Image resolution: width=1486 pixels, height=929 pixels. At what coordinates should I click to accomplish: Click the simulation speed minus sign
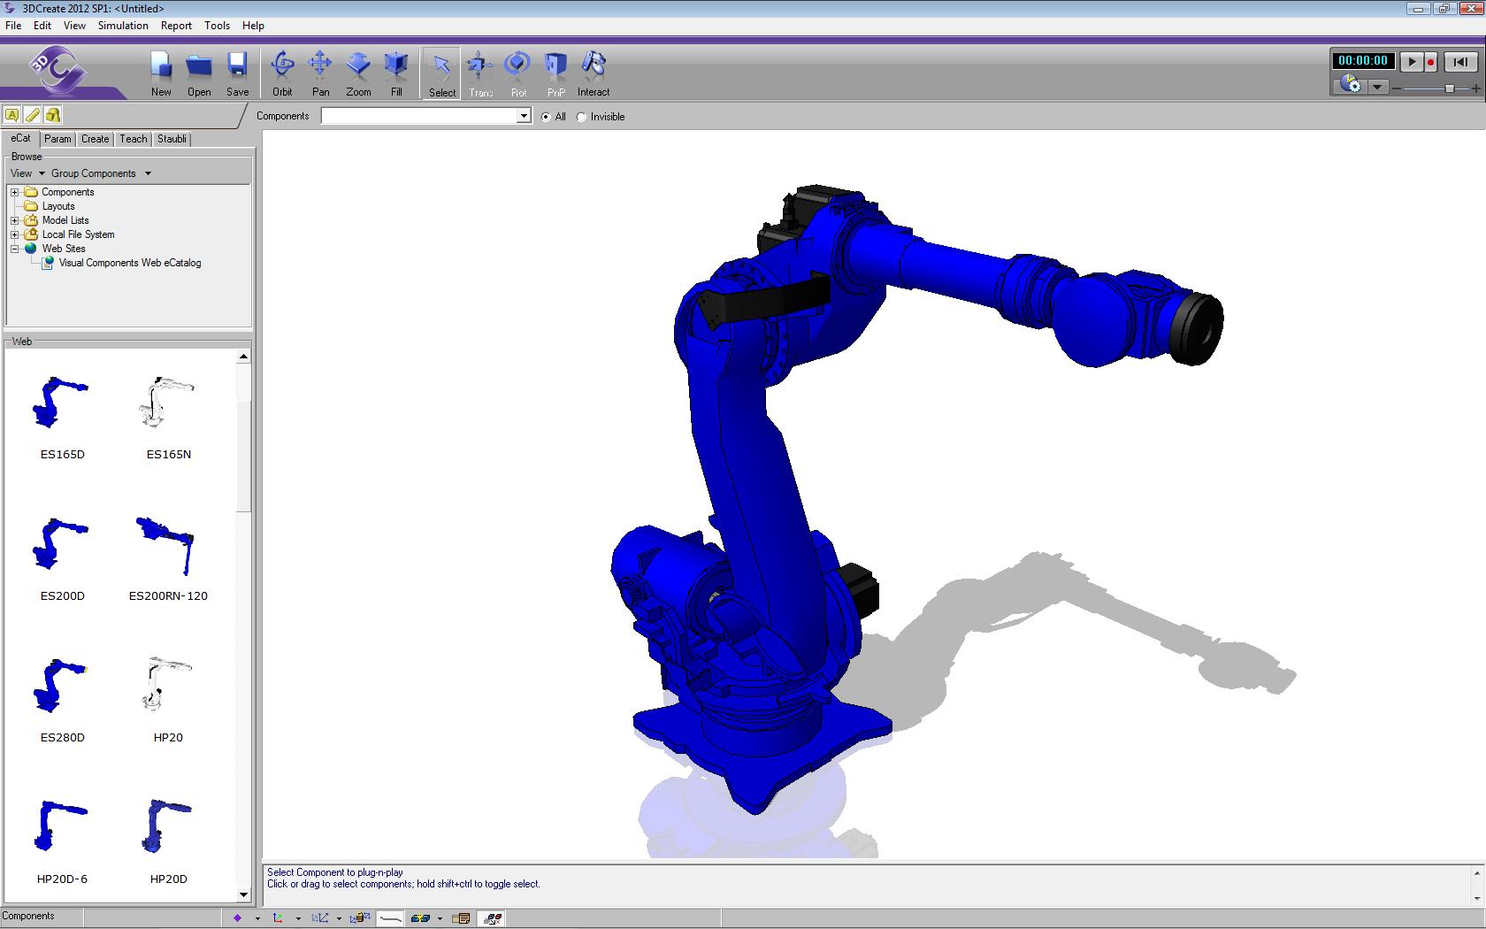point(1397,88)
